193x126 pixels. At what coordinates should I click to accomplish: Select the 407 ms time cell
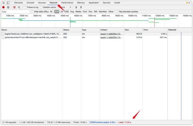point(163,37)
